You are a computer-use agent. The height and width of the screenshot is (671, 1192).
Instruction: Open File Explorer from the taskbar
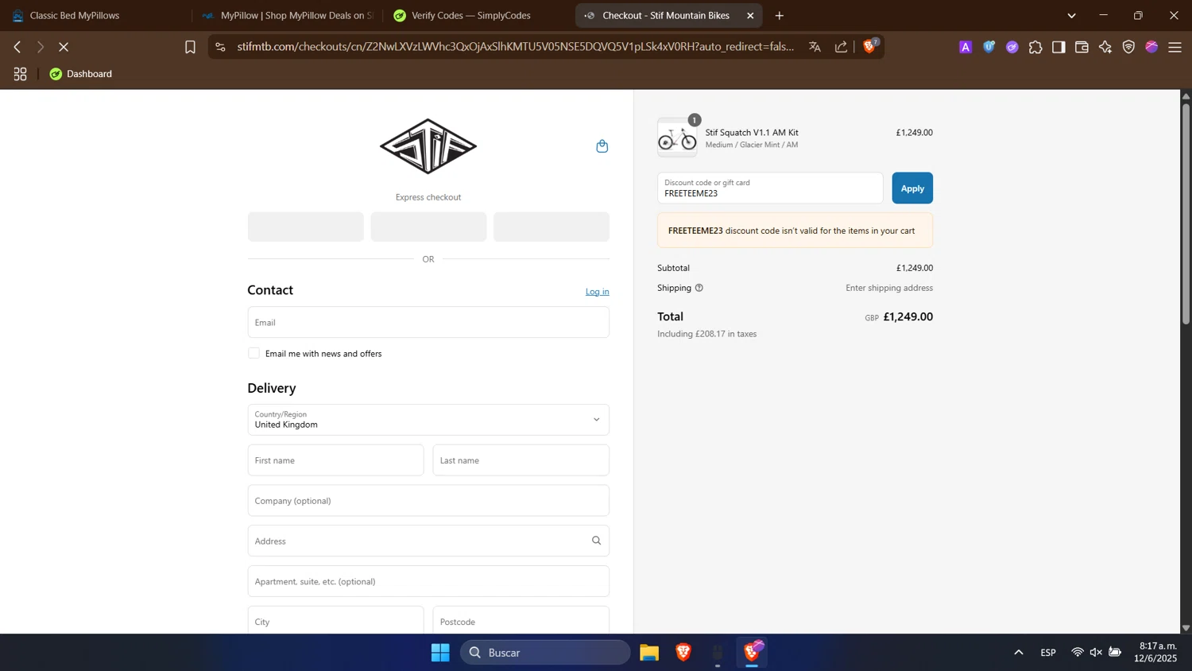tap(649, 653)
